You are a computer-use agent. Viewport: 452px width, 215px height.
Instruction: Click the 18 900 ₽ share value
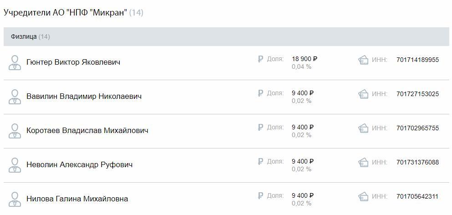pyautogui.click(x=305, y=59)
